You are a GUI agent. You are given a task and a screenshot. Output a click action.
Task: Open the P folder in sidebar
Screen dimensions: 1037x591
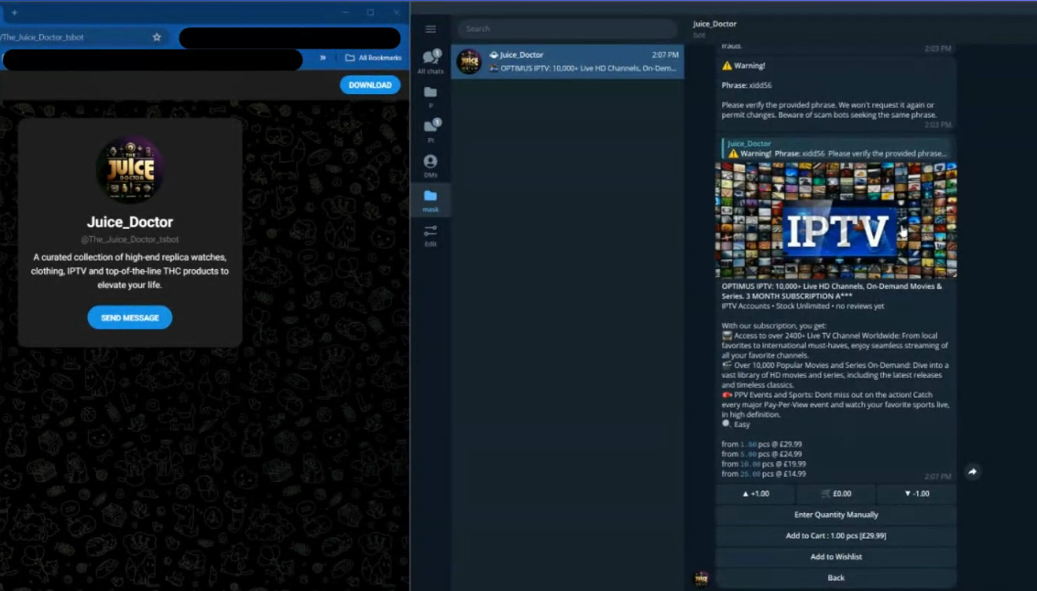click(x=431, y=96)
